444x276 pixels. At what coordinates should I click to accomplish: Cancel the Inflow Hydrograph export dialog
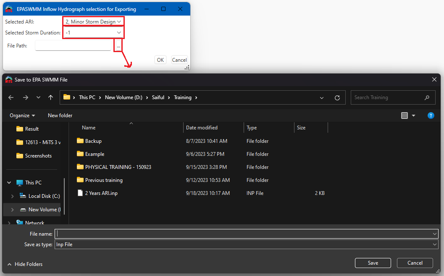pos(179,60)
